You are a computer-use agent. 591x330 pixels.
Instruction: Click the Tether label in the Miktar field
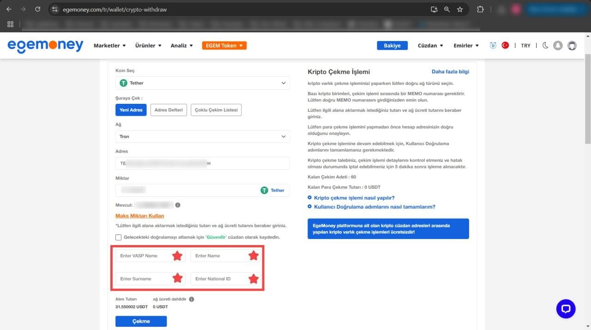(x=277, y=190)
